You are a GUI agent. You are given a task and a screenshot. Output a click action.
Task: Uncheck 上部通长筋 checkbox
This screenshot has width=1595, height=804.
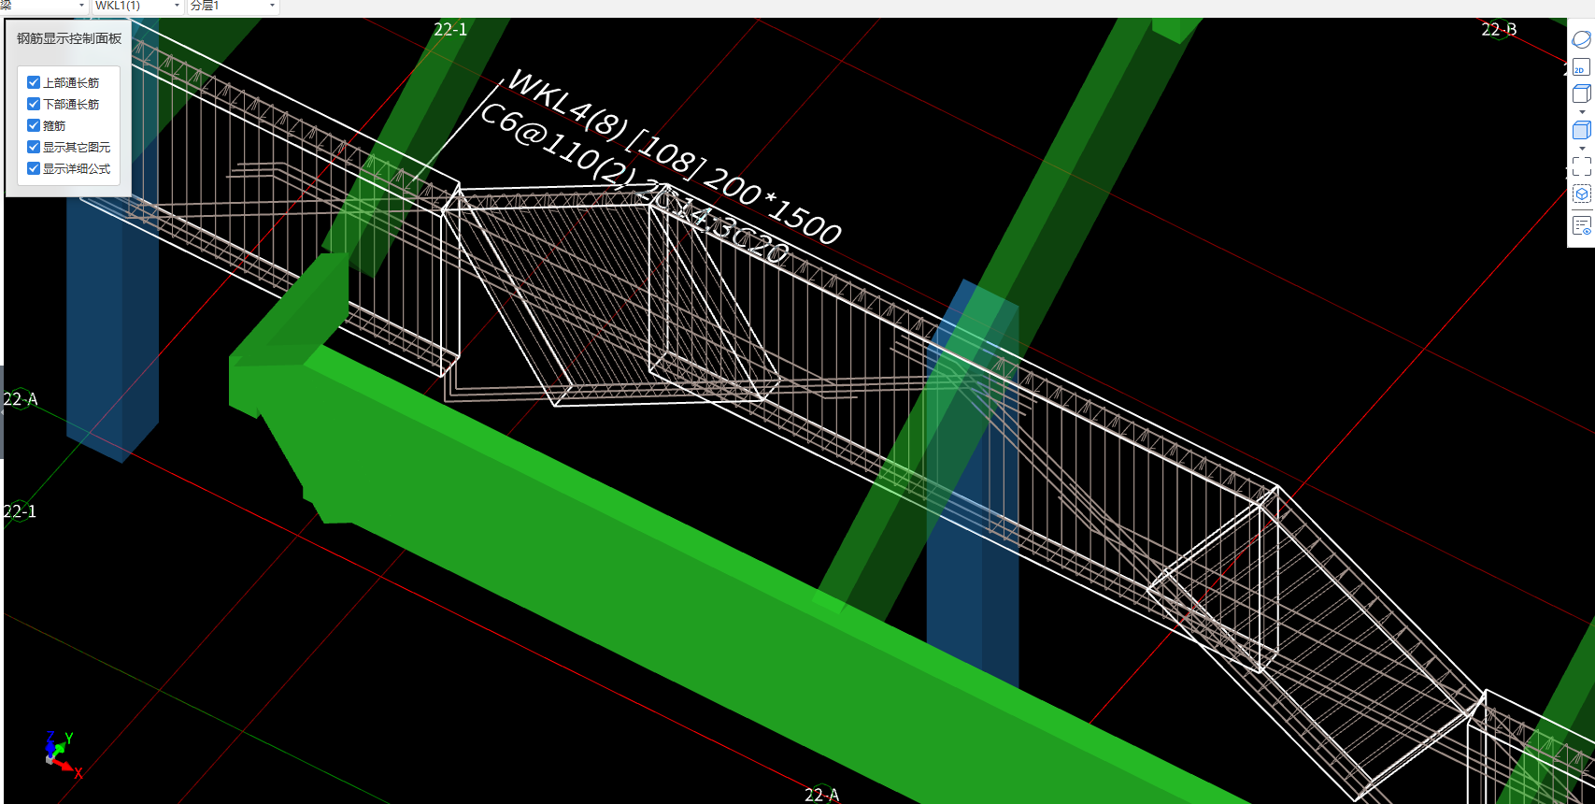(x=34, y=82)
